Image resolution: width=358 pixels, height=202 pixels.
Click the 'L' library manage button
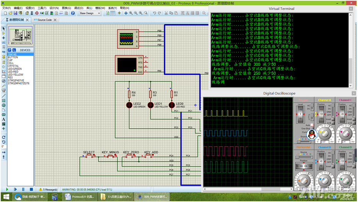[x=14, y=50]
